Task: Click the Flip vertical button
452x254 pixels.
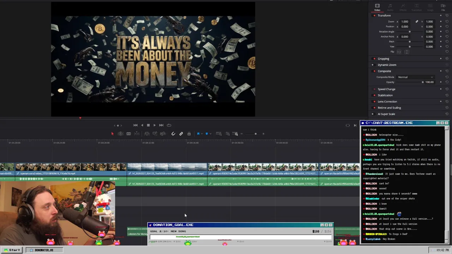Action: click(406, 52)
